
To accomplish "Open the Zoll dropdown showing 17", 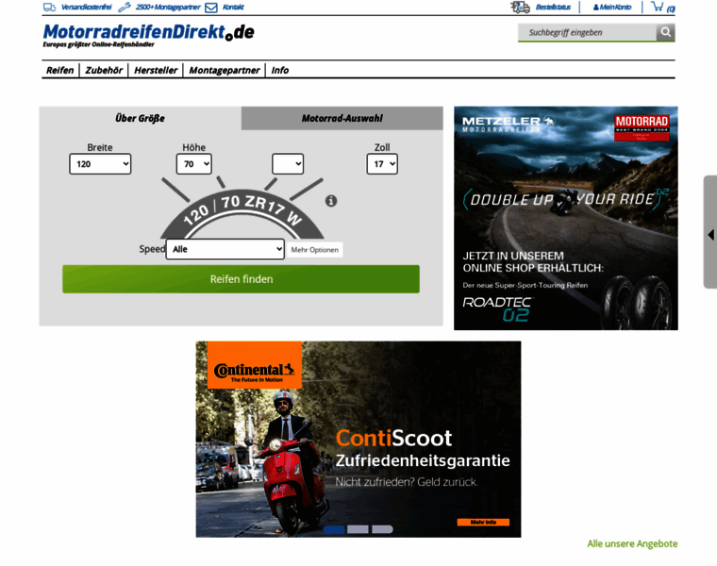I will 382,164.
